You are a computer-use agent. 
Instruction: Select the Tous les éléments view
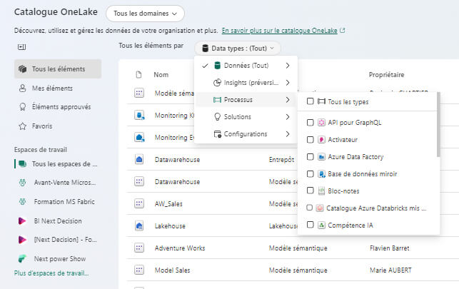58,69
